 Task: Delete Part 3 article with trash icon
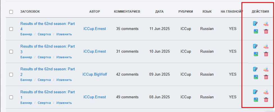coord(266,54)
